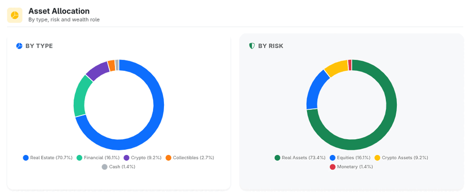The image size is (470, 192).
Task: Click the gray Cash donut segment
Action: click(117, 65)
